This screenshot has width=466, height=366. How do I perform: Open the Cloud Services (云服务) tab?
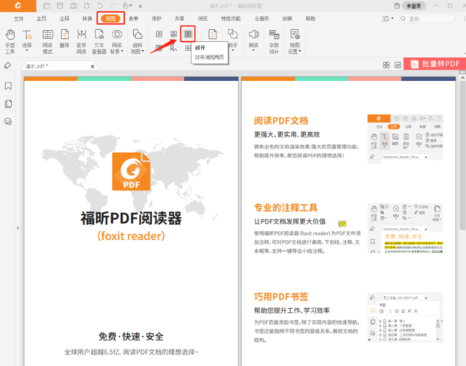pos(262,19)
